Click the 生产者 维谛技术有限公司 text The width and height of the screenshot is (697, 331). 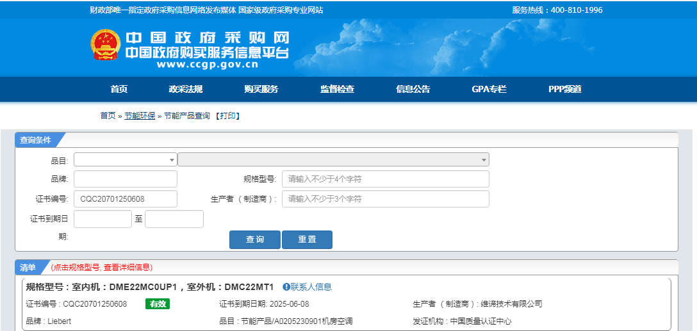point(477,304)
